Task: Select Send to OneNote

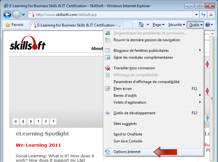Action: (154, 134)
